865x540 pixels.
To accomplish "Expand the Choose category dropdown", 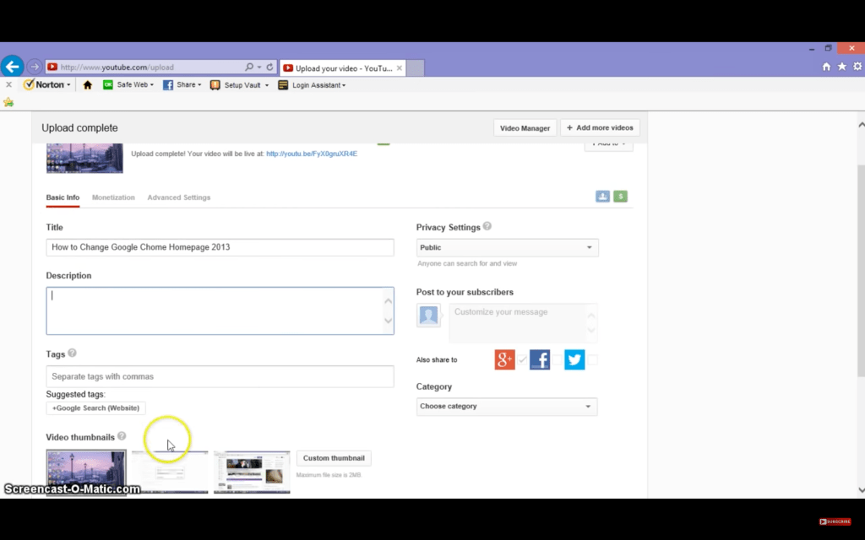I will [506, 407].
